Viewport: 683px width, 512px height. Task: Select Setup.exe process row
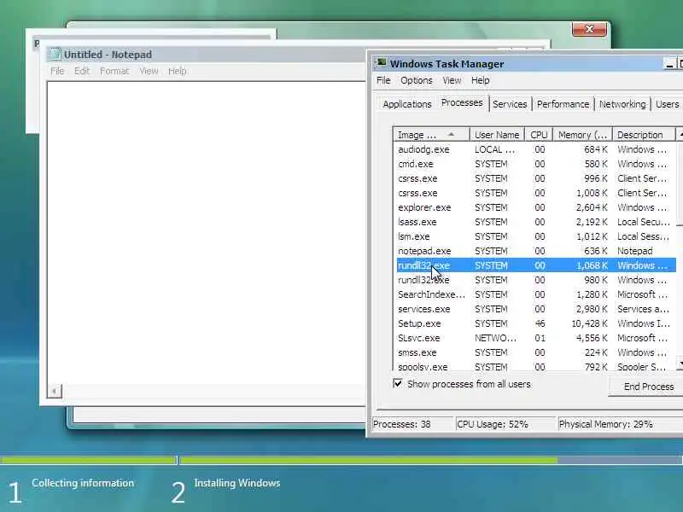[536, 323]
